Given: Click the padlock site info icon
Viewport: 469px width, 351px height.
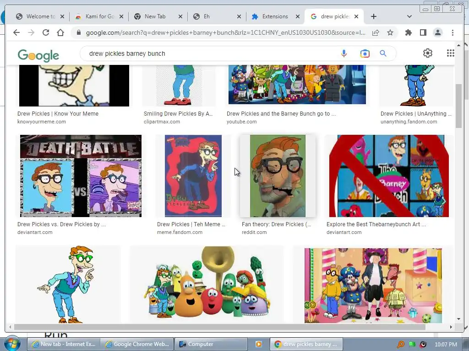Looking at the screenshot, I should point(79,32).
